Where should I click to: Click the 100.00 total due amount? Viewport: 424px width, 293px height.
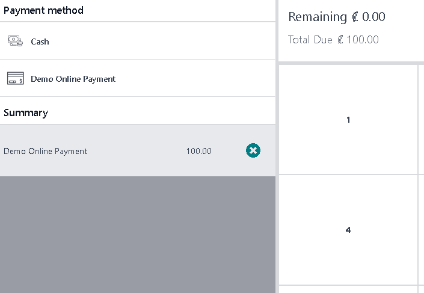[x=363, y=40]
